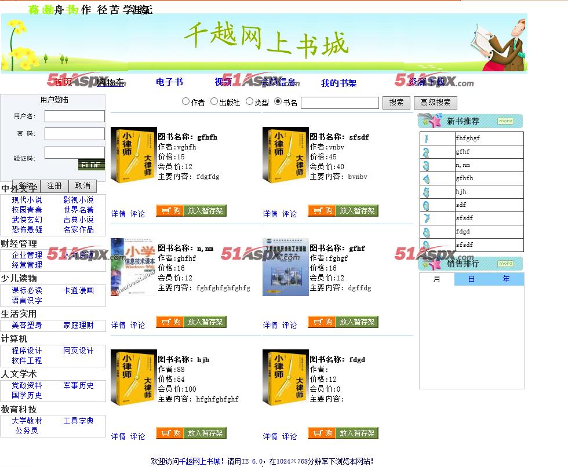Click the buy cart button for gfhf
The width and height of the screenshot is (568, 467).
pyautogui.click(x=322, y=322)
